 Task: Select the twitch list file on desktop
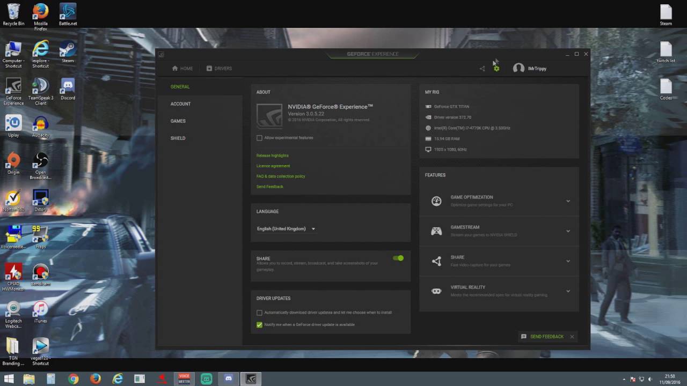tap(666, 51)
